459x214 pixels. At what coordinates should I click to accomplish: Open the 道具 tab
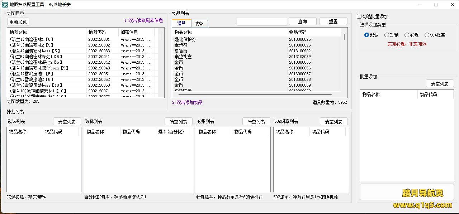181,23
